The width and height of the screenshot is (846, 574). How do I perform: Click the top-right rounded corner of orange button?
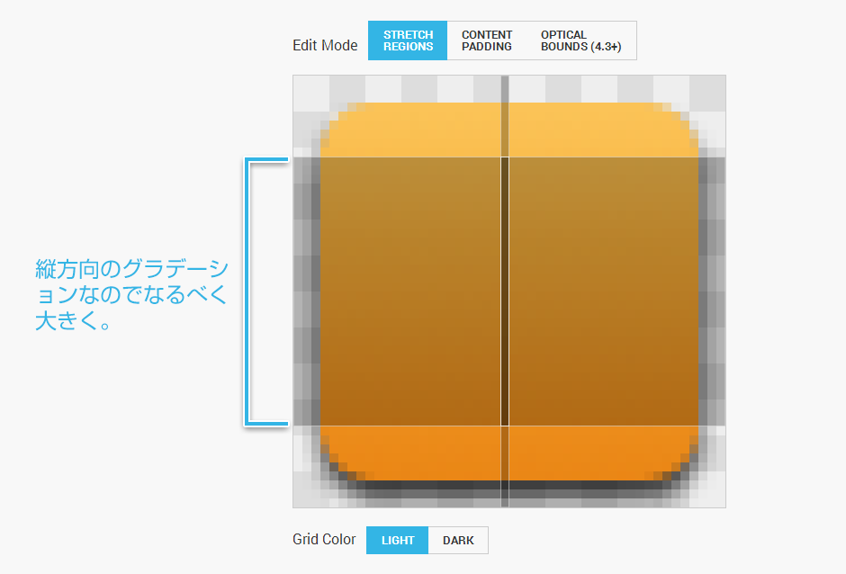tap(681, 121)
